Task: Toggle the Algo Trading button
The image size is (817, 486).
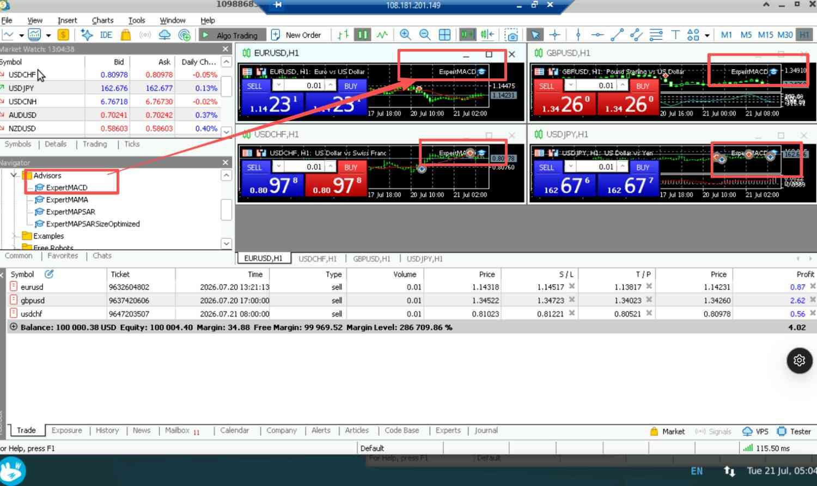Action: 231,35
